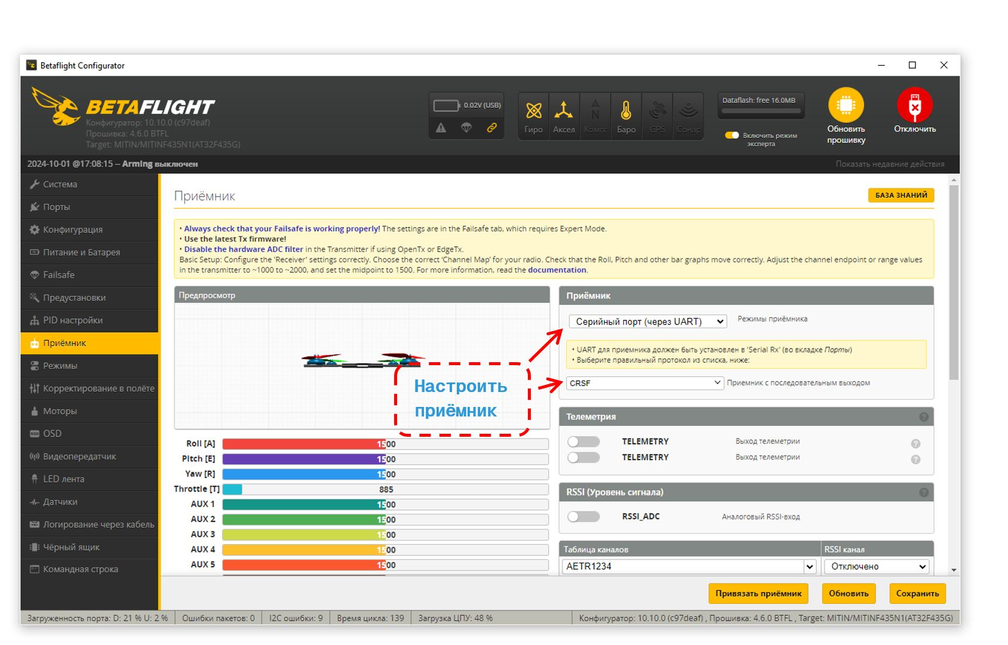Open the Корректирование в полёте tab

(90, 388)
